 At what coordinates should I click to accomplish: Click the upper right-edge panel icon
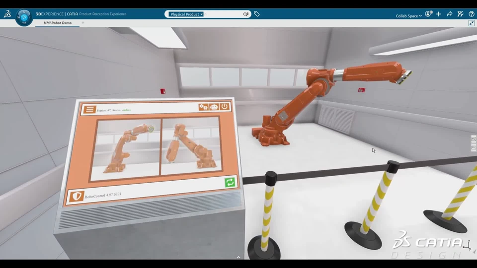474,139
